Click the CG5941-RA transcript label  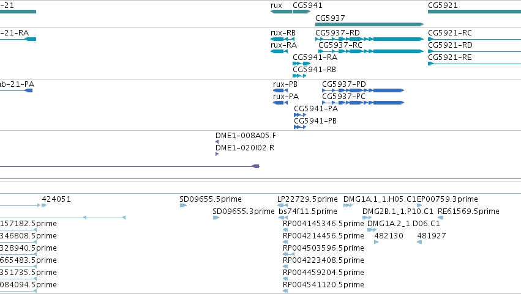coord(315,57)
